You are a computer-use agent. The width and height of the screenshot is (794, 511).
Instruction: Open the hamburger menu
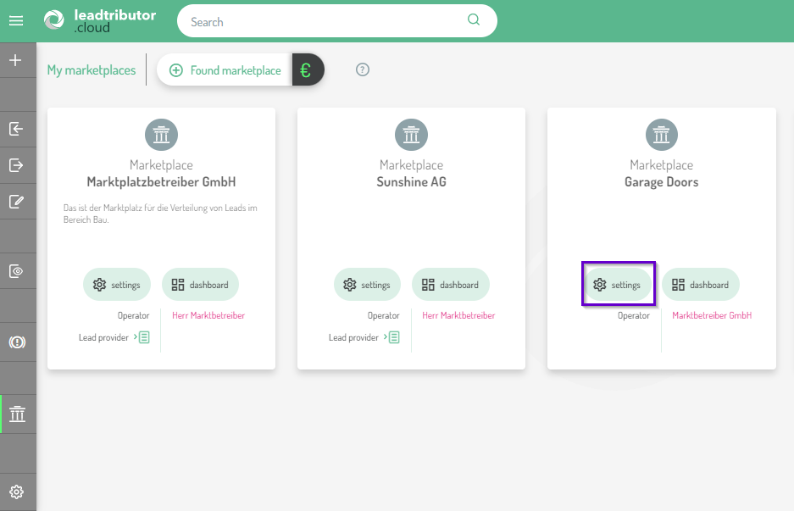(x=16, y=21)
